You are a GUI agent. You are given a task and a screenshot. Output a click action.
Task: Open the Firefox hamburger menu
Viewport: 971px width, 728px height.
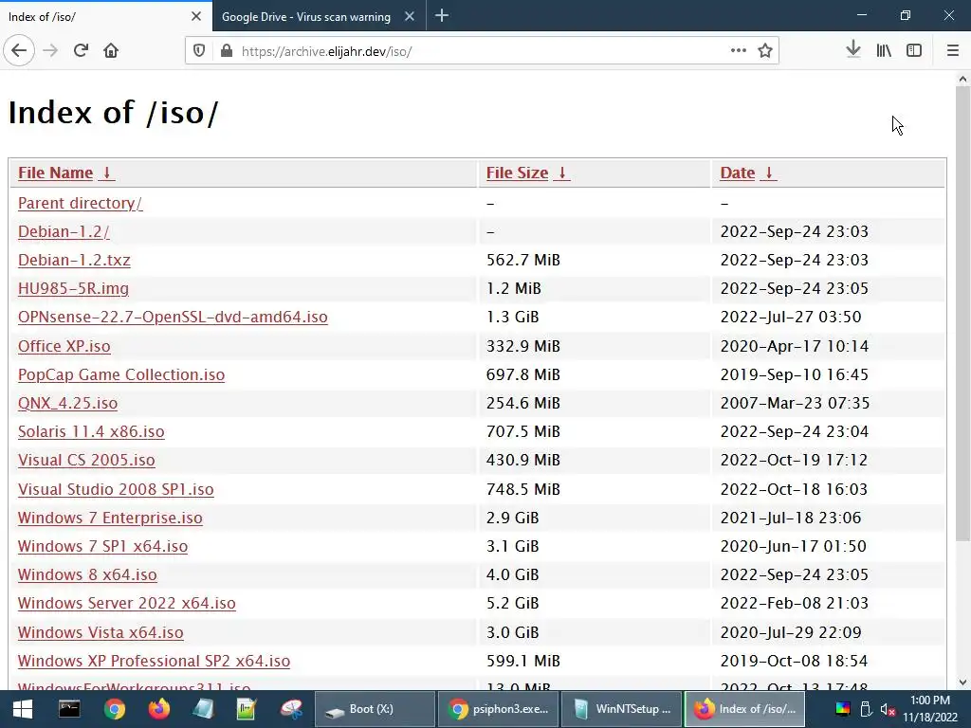tap(953, 51)
